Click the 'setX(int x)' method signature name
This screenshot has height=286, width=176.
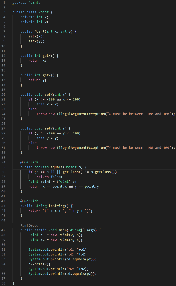tap(56, 94)
